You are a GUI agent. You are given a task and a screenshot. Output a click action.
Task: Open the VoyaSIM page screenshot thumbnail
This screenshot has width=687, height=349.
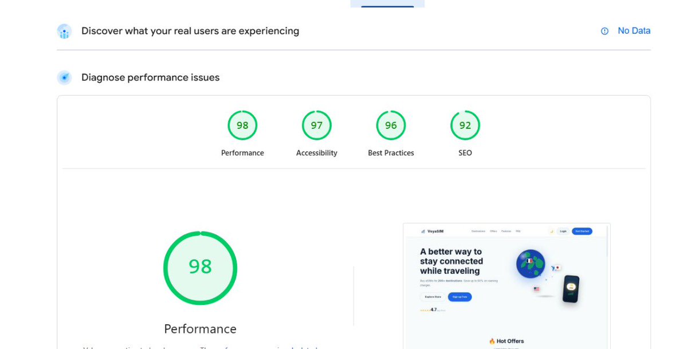(507, 287)
